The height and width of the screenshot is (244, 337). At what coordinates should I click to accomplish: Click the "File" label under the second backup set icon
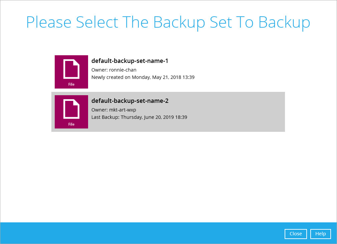click(x=71, y=124)
